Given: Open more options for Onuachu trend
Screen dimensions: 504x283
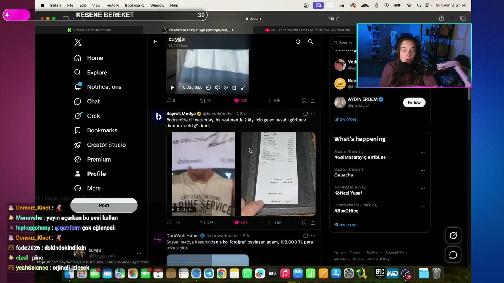Looking at the screenshot, I should tap(422, 171).
